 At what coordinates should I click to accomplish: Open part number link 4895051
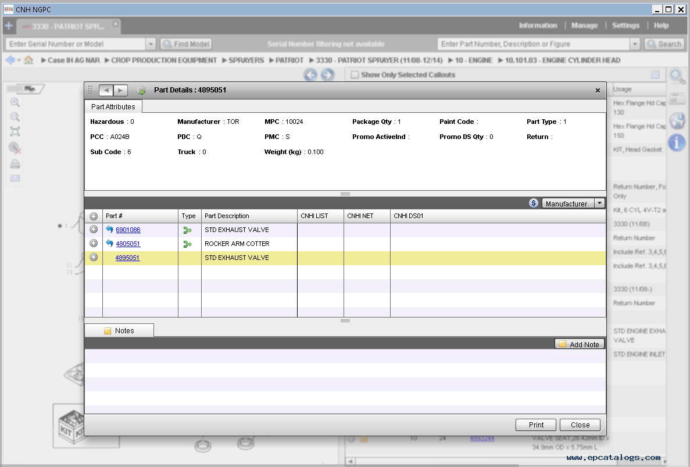click(x=128, y=258)
